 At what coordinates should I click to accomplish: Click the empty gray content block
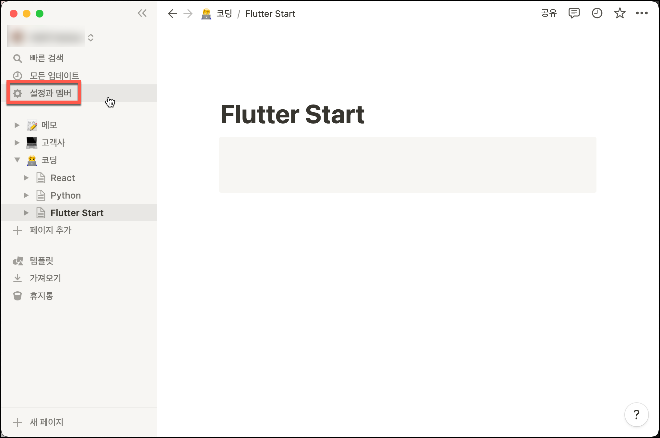tap(408, 165)
